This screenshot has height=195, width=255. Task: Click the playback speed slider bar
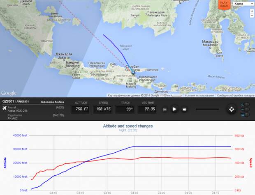coord(207,110)
